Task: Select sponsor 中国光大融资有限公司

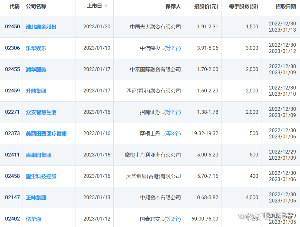Action: (x=155, y=27)
